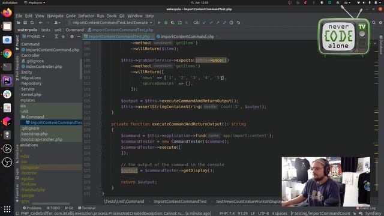This screenshot has height=216, width=384.
Task: Click the Project panel settings gear icon
Action: (x=72, y=36)
